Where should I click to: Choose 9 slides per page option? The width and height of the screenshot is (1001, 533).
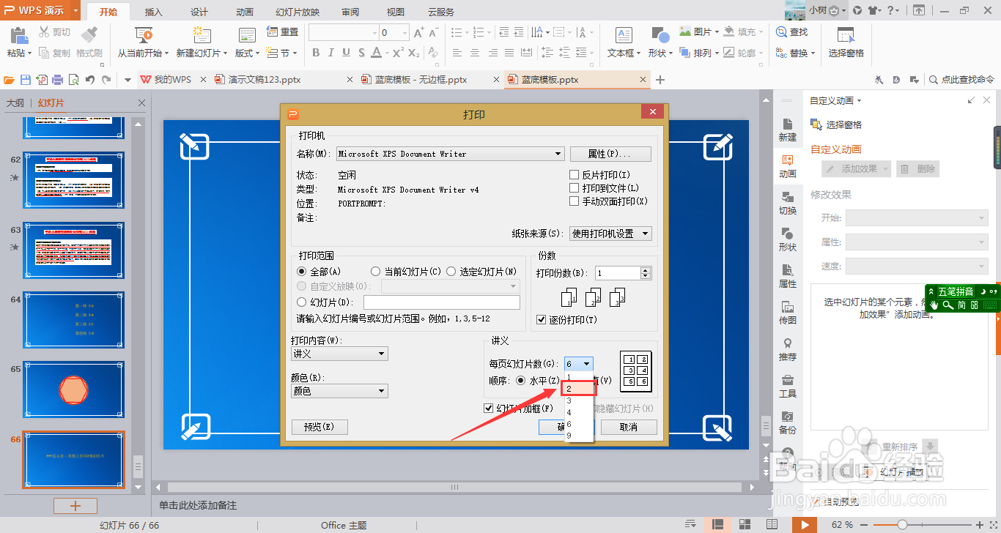click(x=579, y=436)
